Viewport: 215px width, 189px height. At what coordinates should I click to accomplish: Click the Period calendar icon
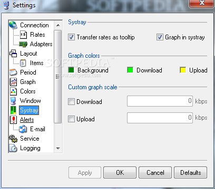tap(13, 72)
